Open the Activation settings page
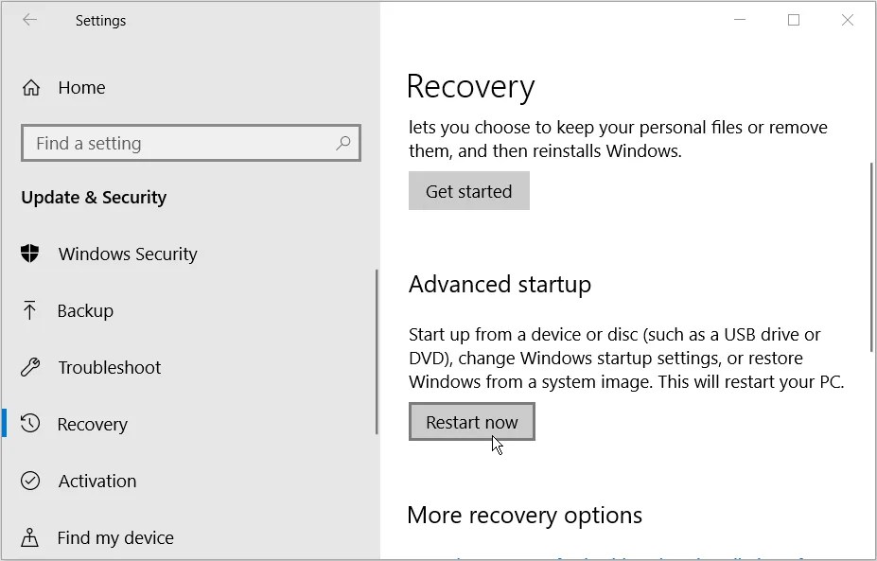Screen dimensions: 877x561 96,481
